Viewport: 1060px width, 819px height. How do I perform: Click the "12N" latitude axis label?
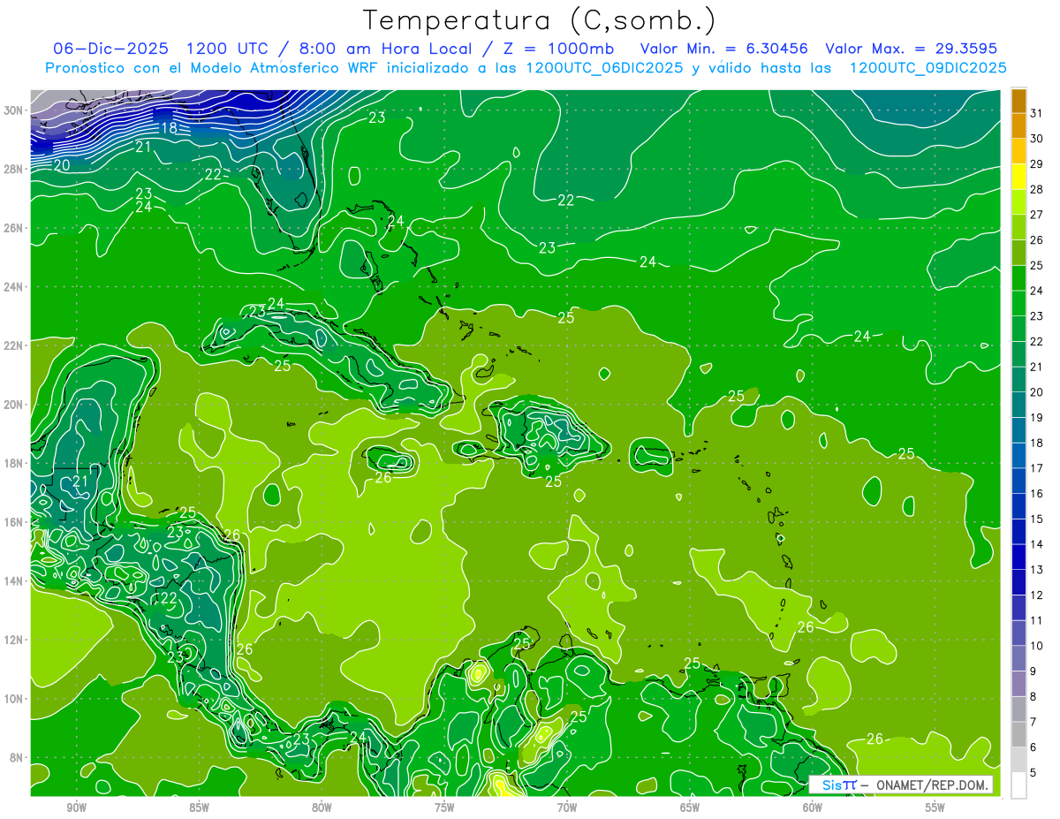point(15,640)
